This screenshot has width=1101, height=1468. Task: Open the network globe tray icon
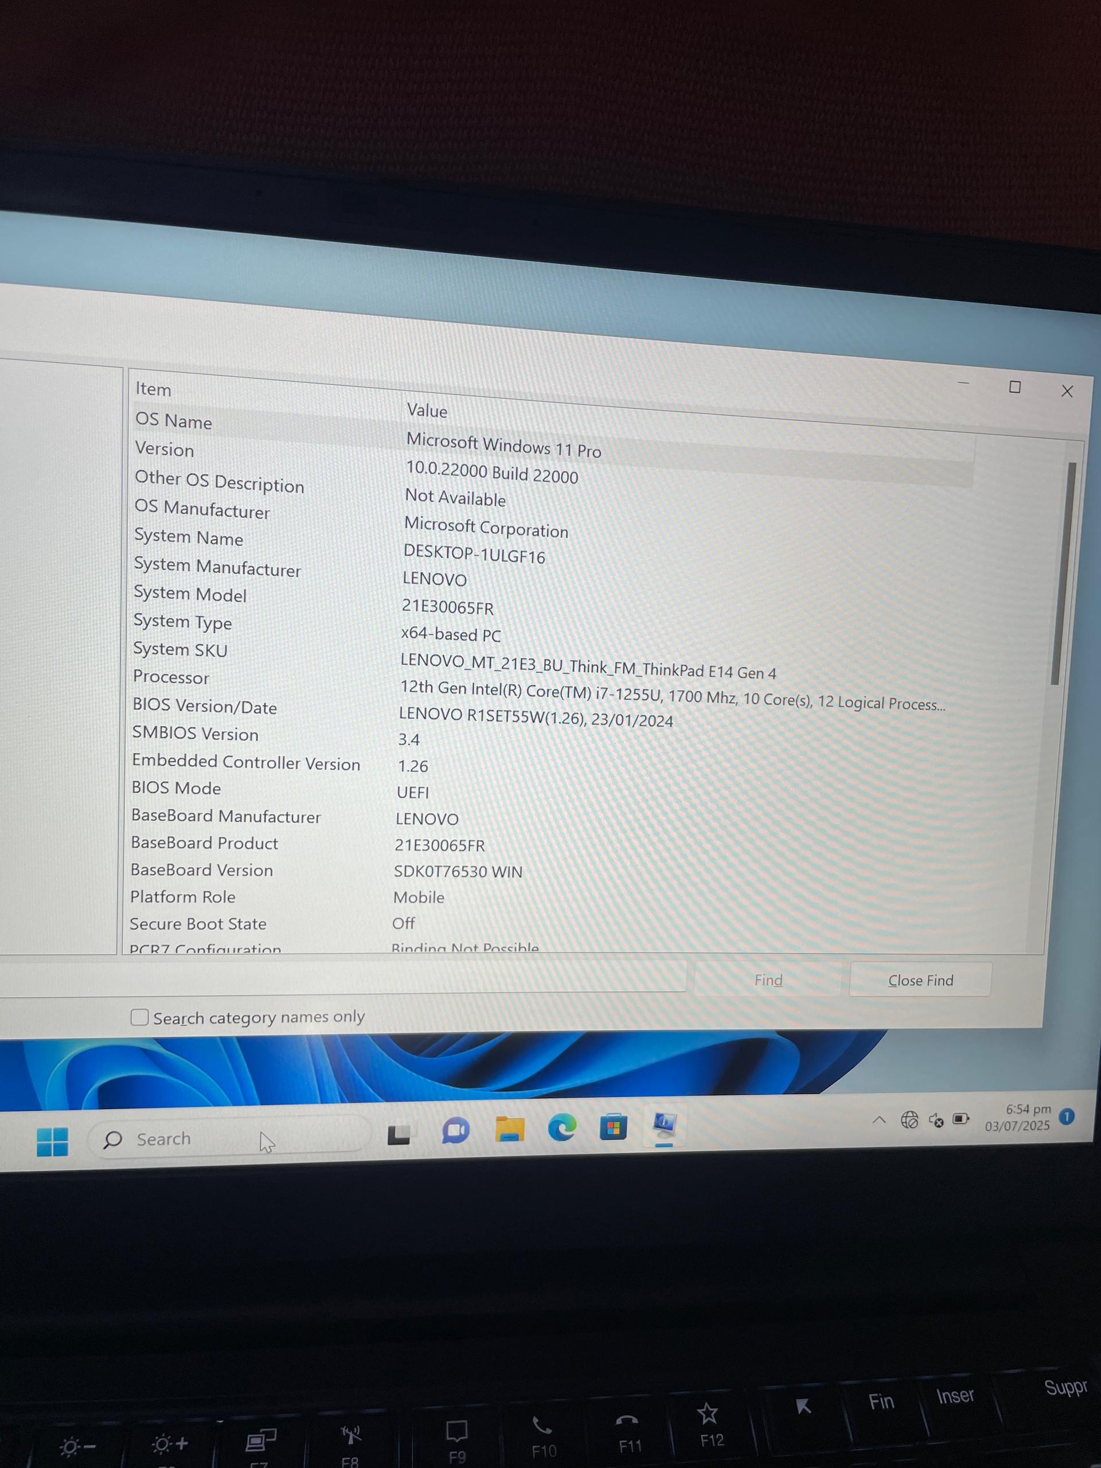909,1120
